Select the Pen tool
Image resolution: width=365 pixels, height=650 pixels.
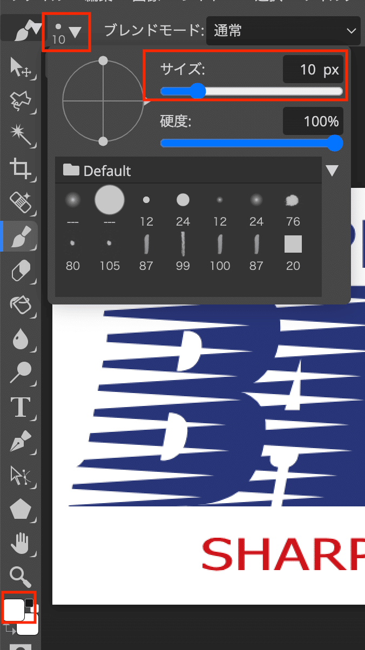click(x=21, y=442)
